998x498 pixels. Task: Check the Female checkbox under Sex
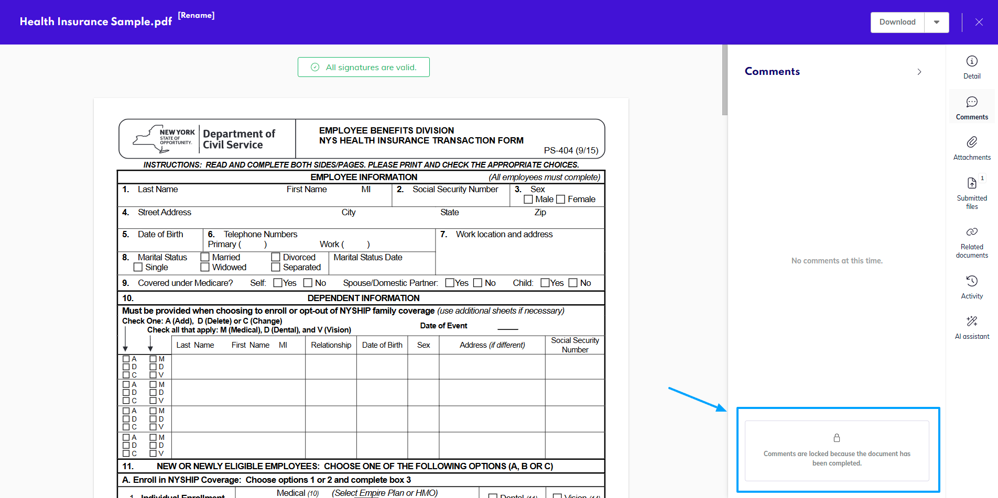point(560,200)
